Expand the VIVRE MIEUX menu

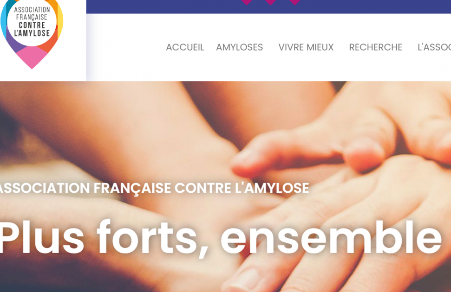point(306,47)
